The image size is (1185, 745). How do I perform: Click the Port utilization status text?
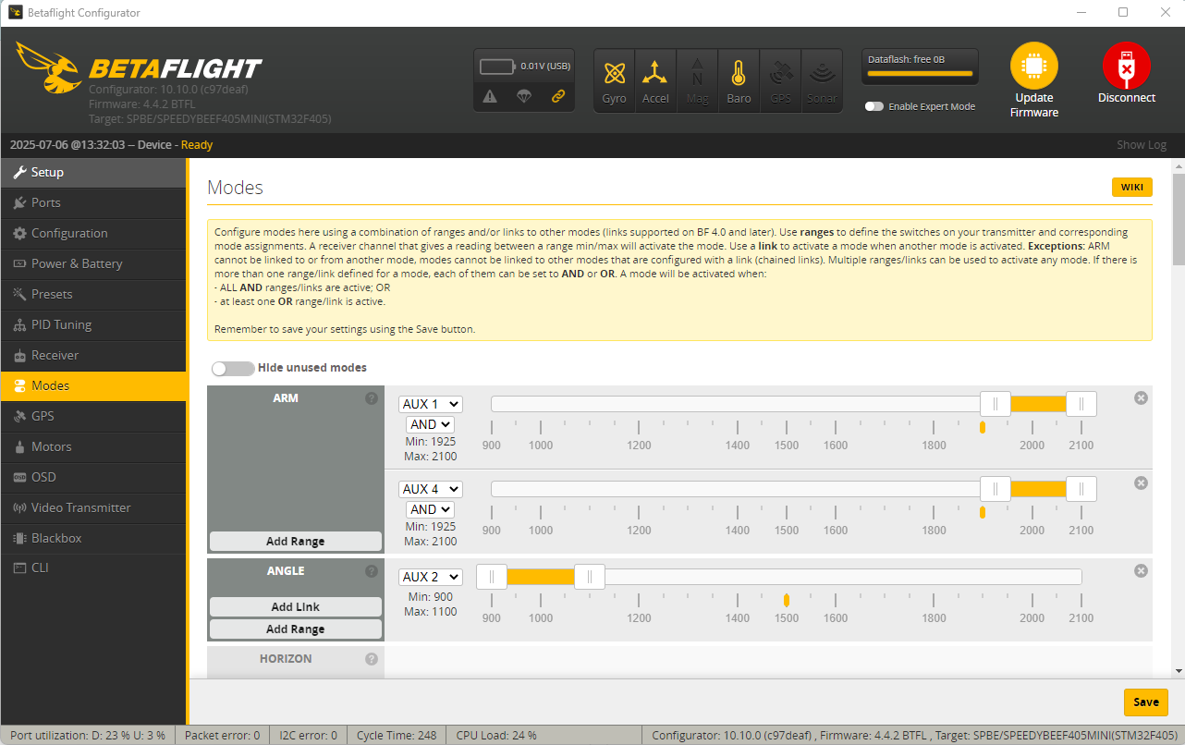click(x=88, y=736)
